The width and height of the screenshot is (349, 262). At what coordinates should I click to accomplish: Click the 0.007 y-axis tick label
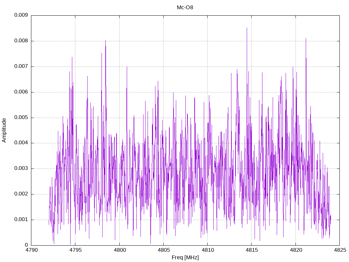[x=21, y=67]
